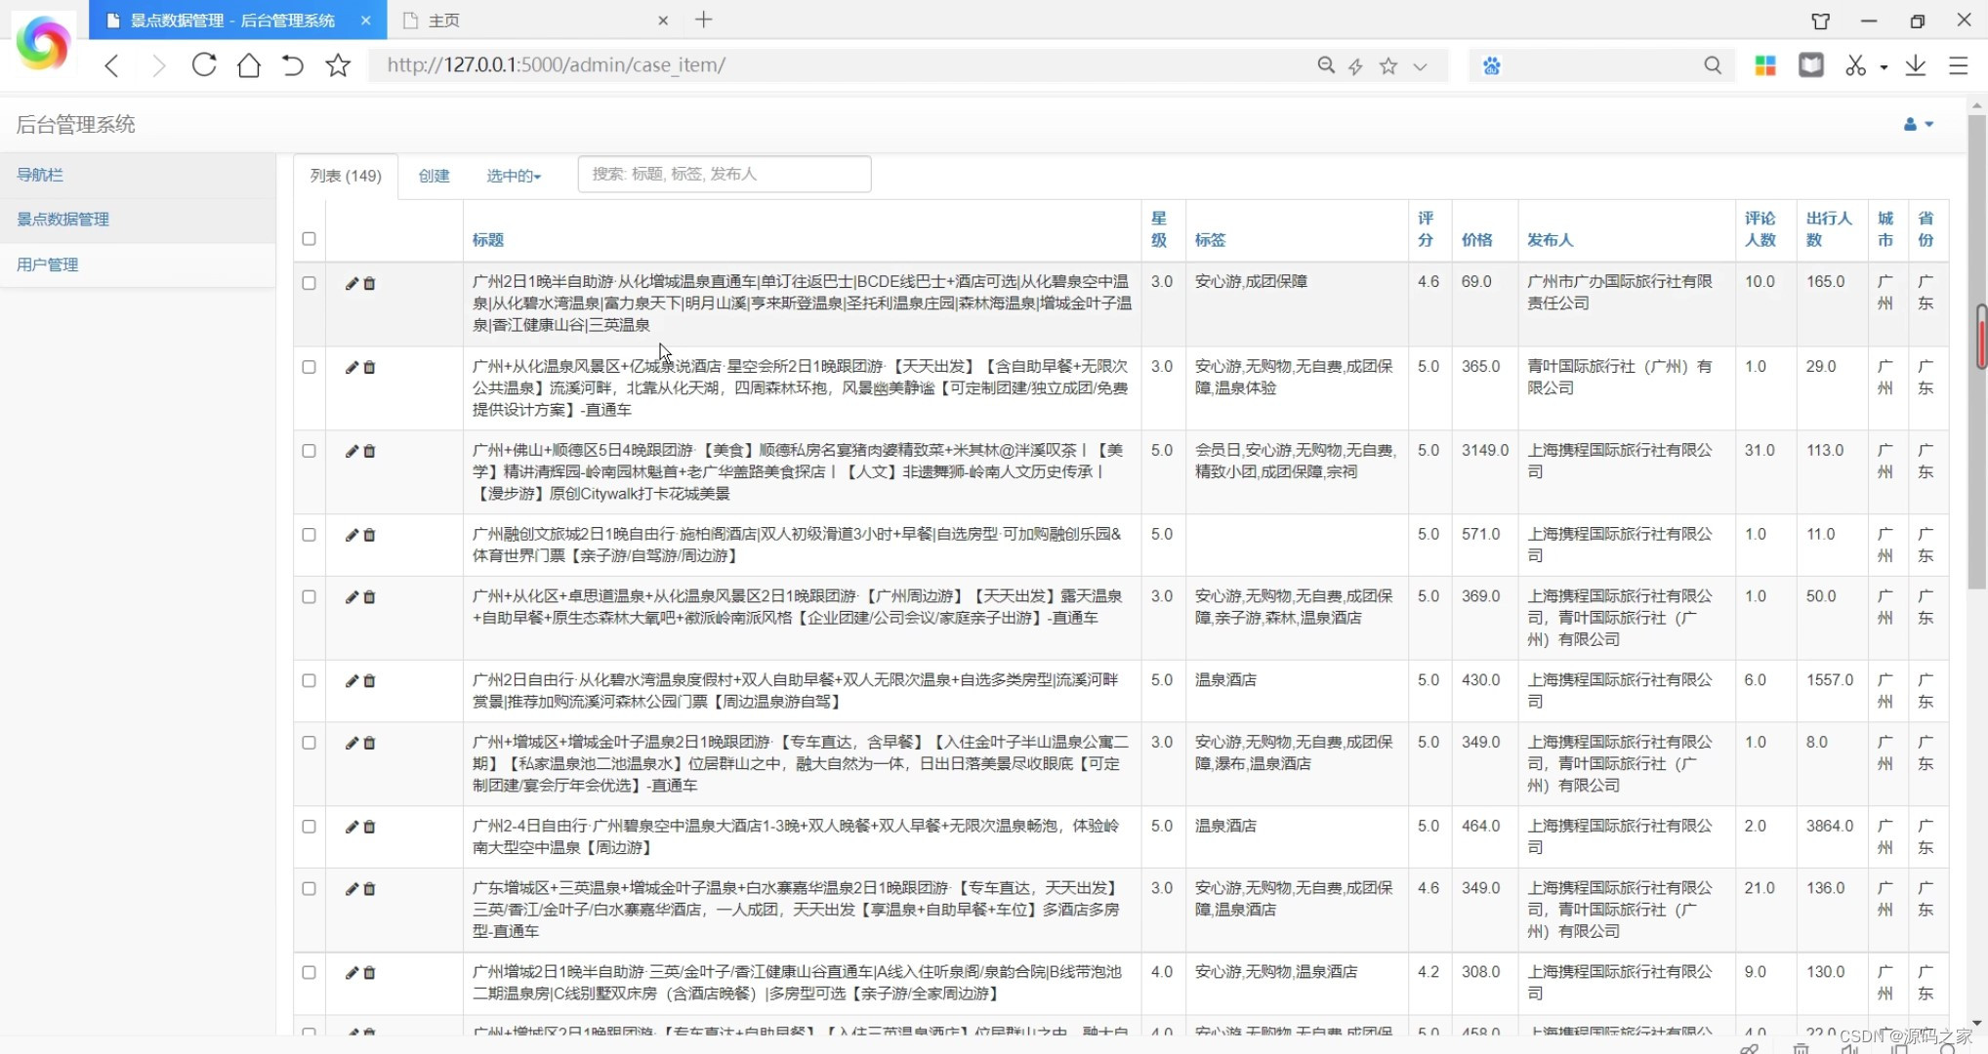
Task: Delete the 上海携程 row priced 3149.0
Action: tap(369, 451)
